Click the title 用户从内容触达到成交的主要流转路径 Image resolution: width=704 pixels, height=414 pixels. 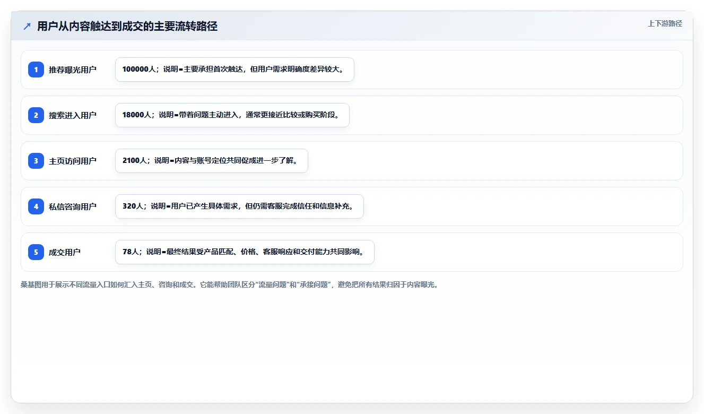pyautogui.click(x=127, y=27)
